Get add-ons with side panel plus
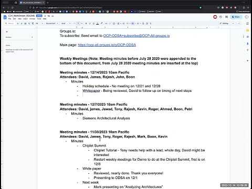The image size is (252, 189). (x=247, y=60)
